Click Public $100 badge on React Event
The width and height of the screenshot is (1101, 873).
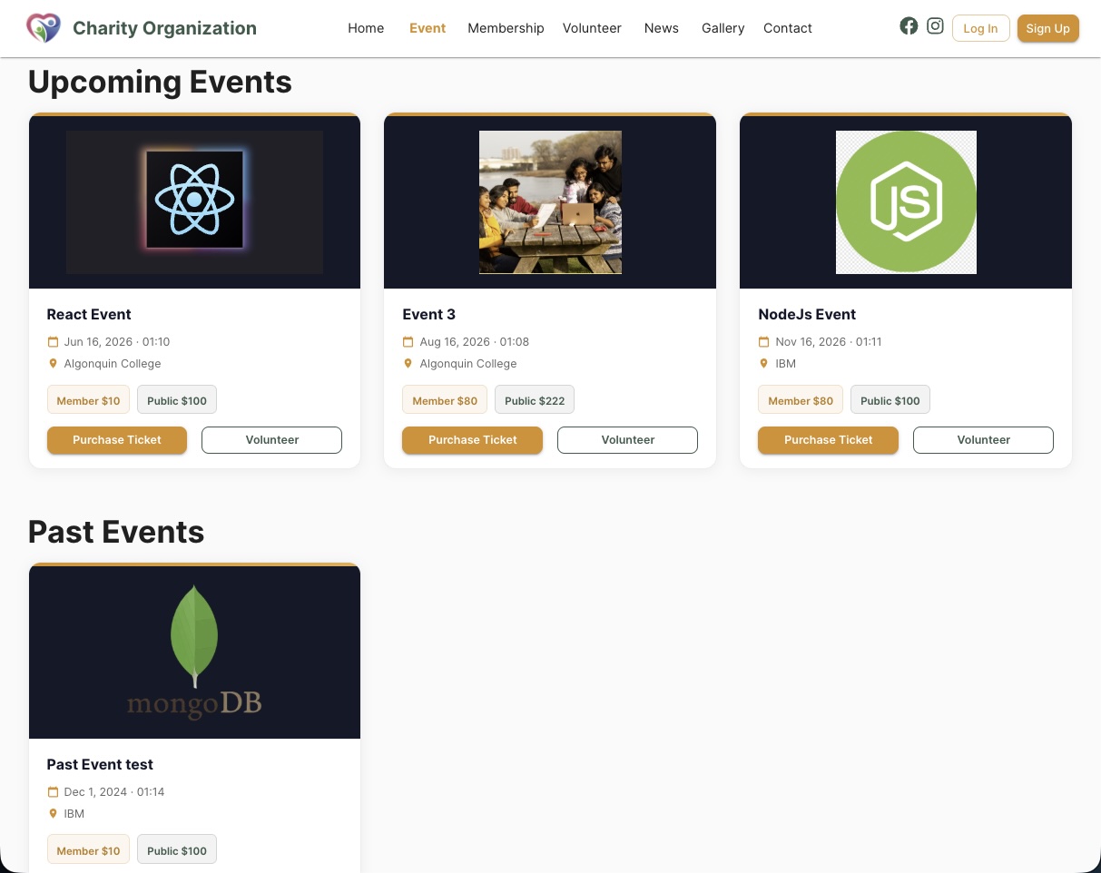(x=177, y=400)
